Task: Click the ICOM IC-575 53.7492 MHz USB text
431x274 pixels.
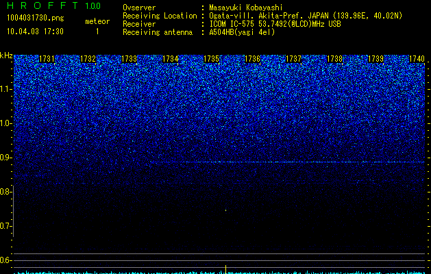Action: (275, 24)
